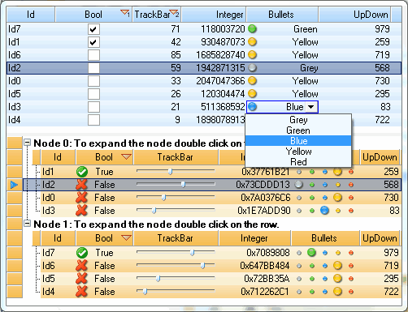Sort by the top grid Bullets column header

[x=282, y=15]
